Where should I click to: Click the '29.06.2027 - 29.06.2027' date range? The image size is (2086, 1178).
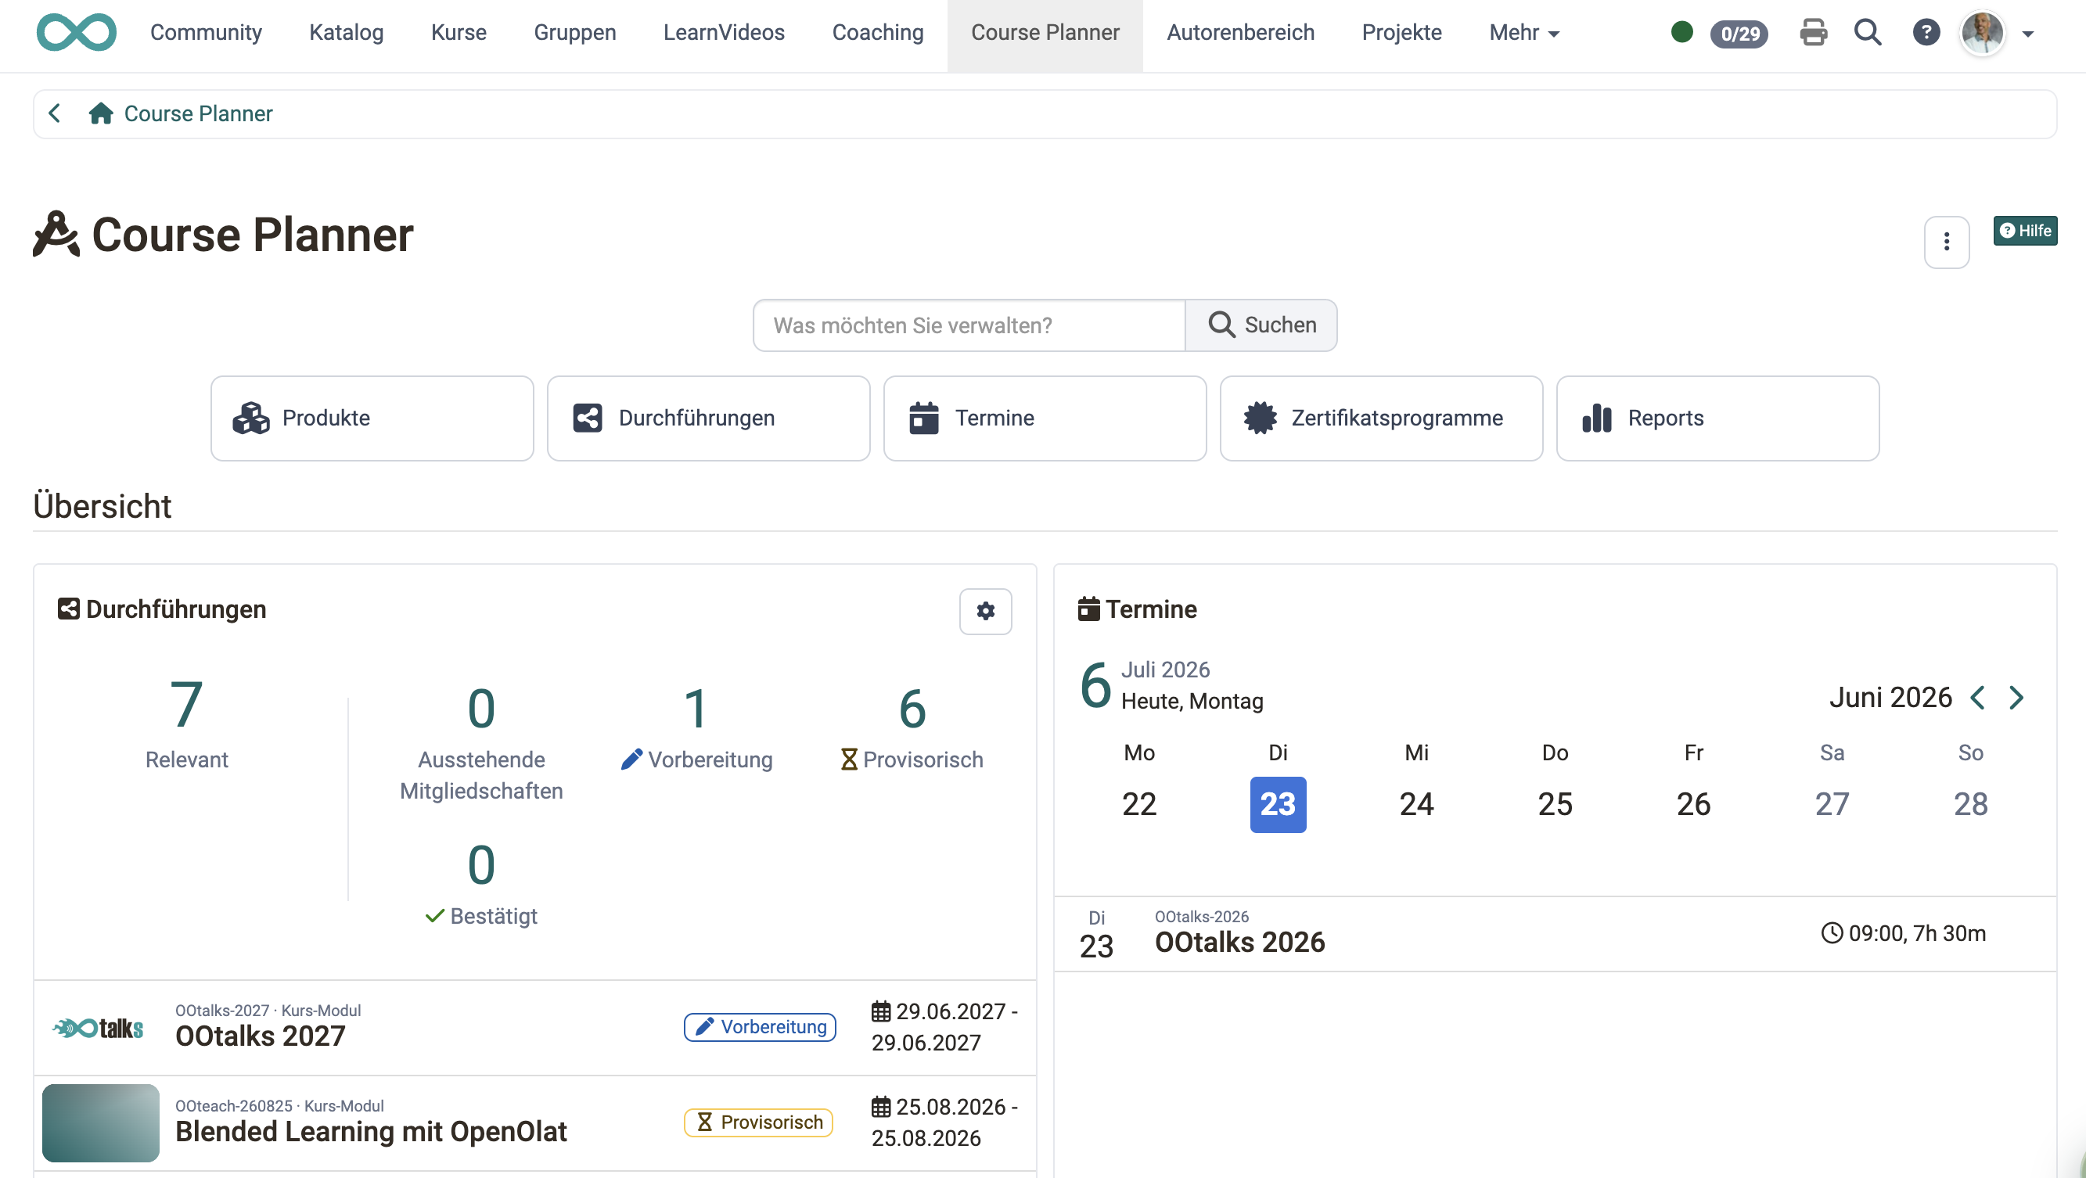944,1026
